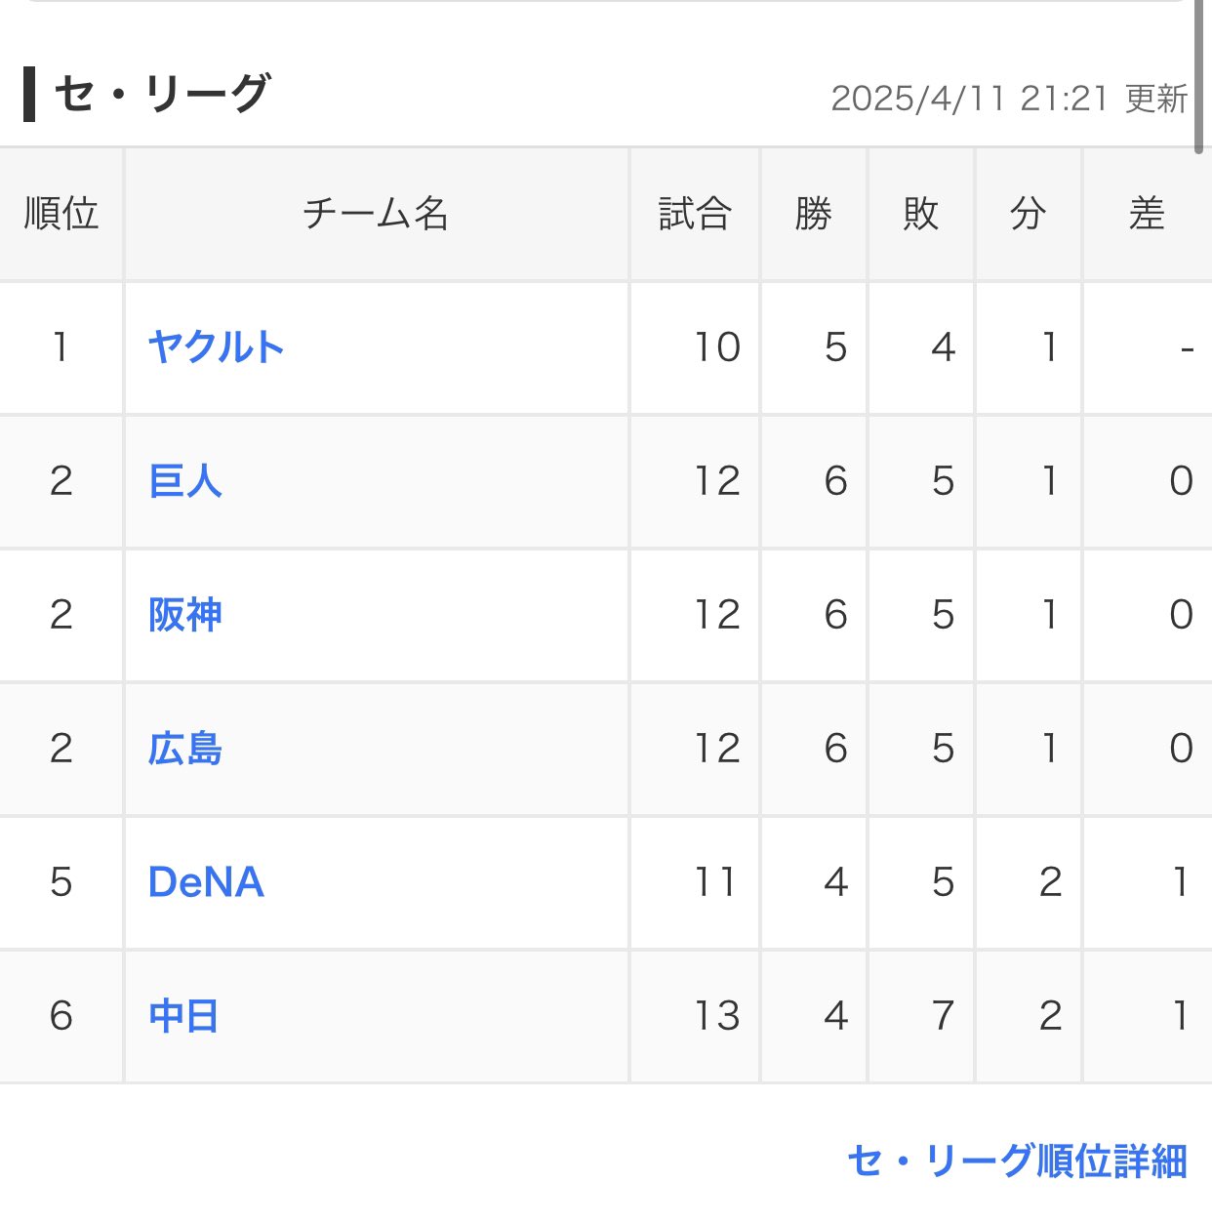
Task: Click the page scrollbar thumb
Action: pos(1199,76)
